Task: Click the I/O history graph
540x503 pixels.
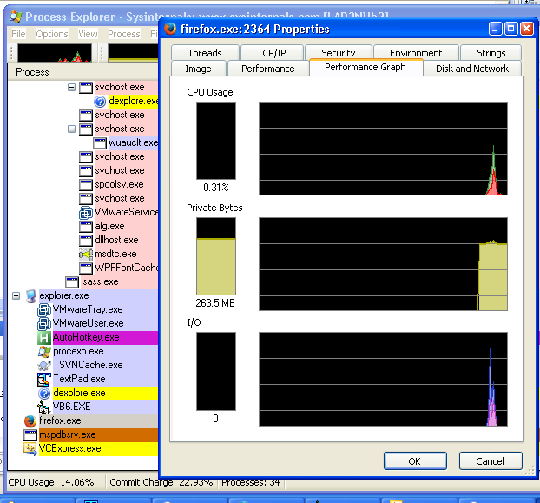Action: (x=383, y=379)
